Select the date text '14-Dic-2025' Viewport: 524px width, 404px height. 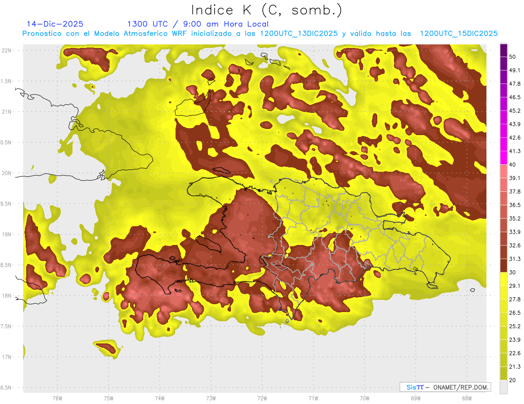click(x=55, y=24)
